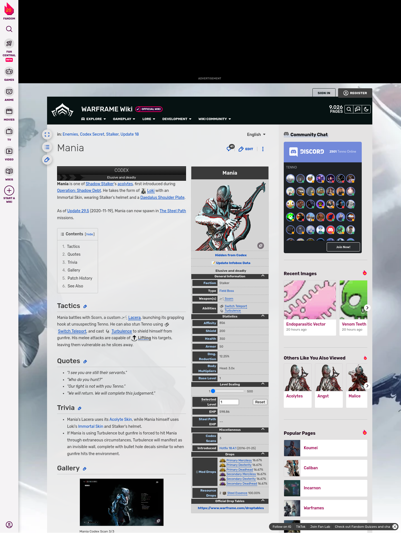Viewport: 401px width, 557px height.
Task: Open the Shadow Stalker link
Action: coord(100,184)
